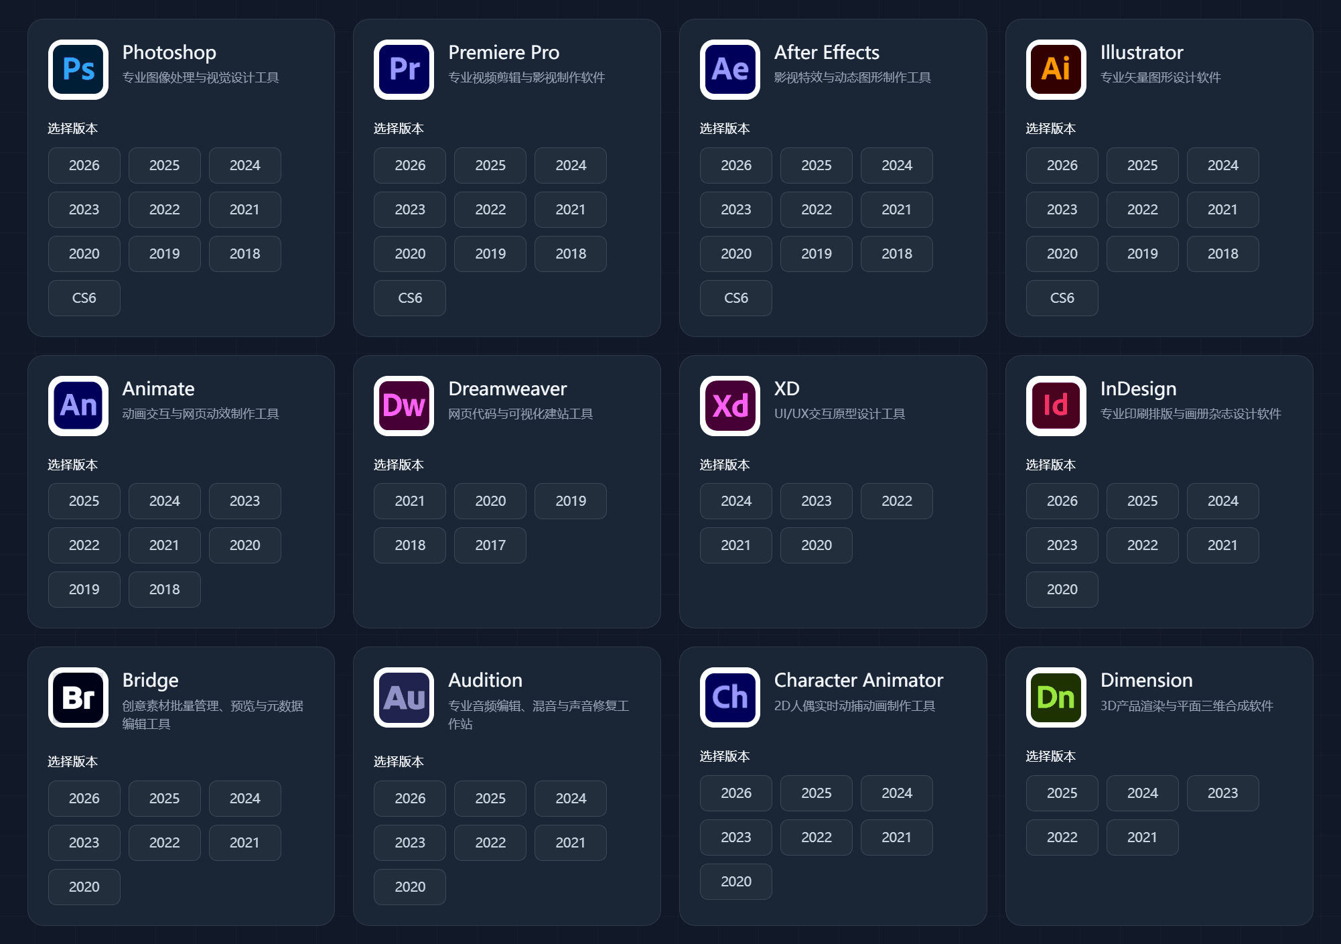Choose After Effects 2020
This screenshot has width=1341, height=944.
(736, 254)
